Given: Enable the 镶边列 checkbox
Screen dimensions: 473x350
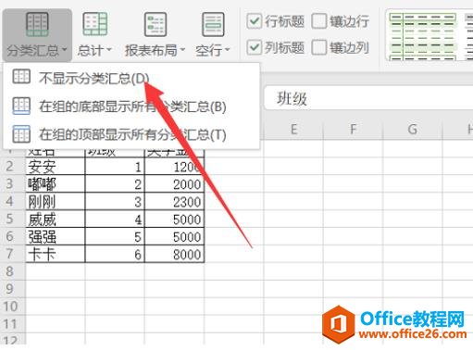Looking at the screenshot, I should point(319,47).
